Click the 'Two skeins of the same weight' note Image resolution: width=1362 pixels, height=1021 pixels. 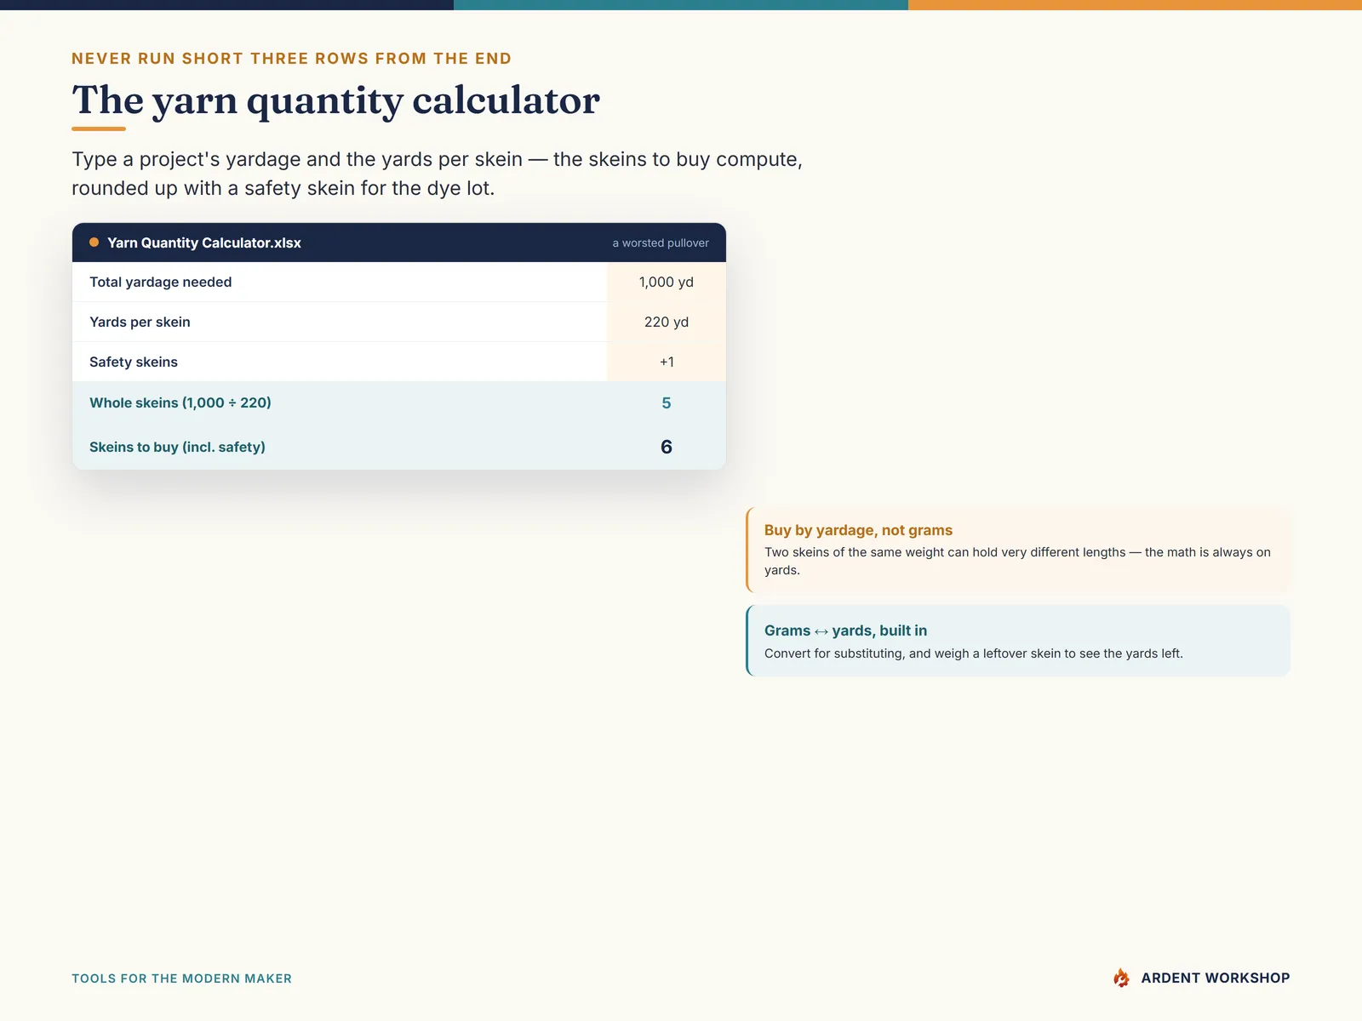(x=1017, y=561)
